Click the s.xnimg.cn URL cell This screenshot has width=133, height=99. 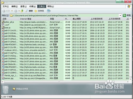click(34, 28)
